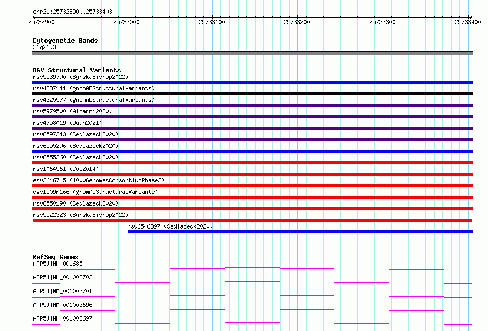Viewport: 488px width, 331px height.
Task: Open variant nsv6550190 (Sedlazeck2020)
Action: pyautogui.click(x=76, y=203)
